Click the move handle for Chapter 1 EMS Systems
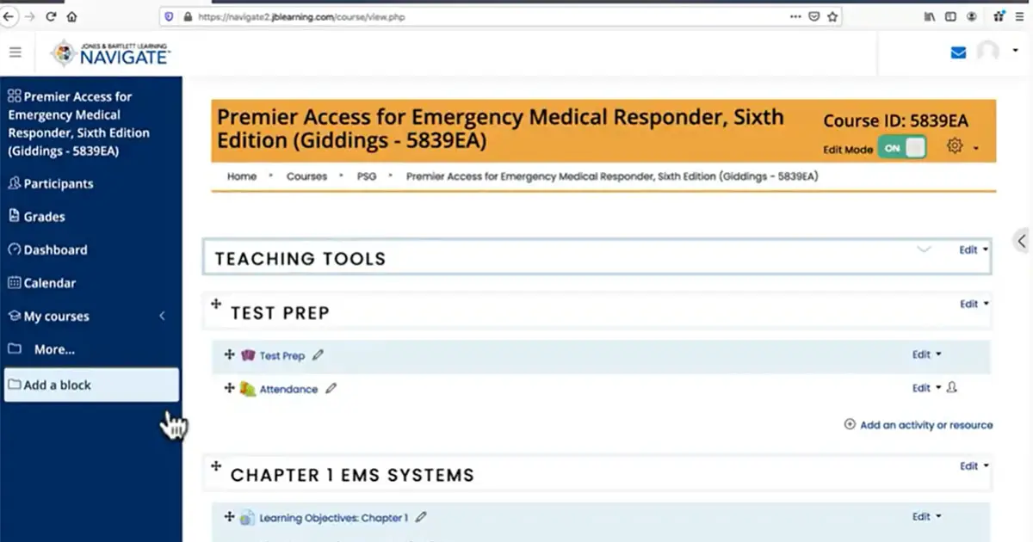This screenshot has width=1033, height=542. pos(216,466)
